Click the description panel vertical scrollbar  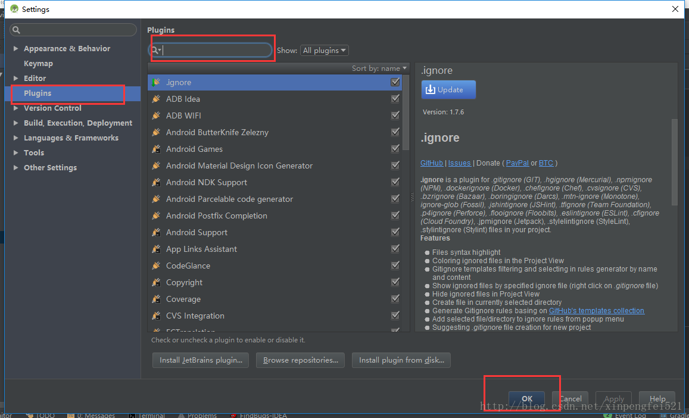[x=675, y=162]
